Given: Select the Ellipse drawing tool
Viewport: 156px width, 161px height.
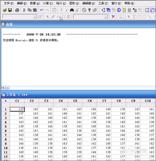Looking at the screenshot, I should pos(144,17).
